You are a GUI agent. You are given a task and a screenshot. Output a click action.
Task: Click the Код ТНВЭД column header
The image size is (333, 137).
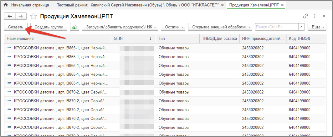tap(306, 39)
